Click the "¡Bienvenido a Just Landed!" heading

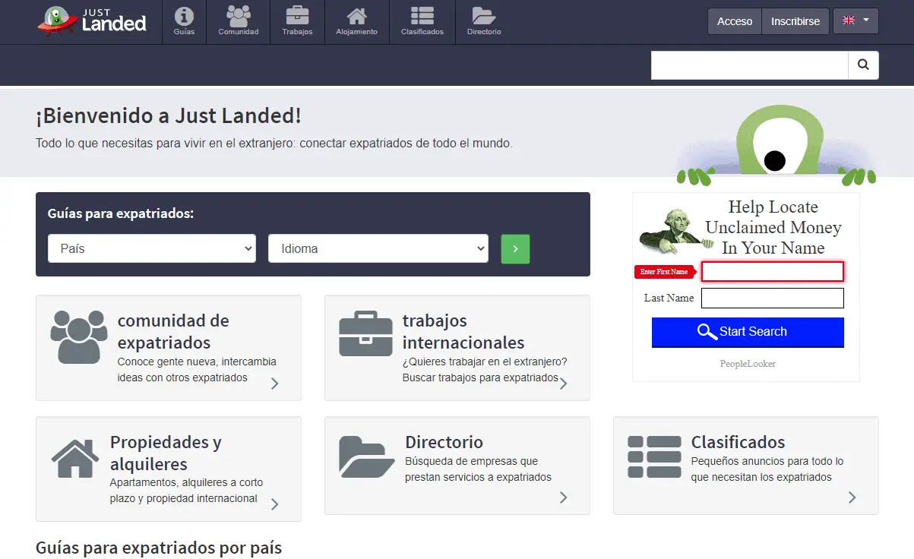coord(169,116)
